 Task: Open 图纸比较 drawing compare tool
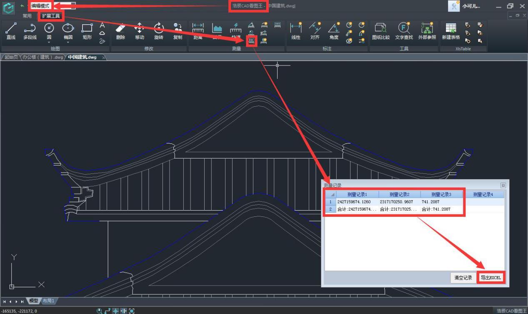tap(381, 31)
